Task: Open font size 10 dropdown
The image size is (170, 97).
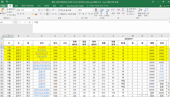Action: 37,10
